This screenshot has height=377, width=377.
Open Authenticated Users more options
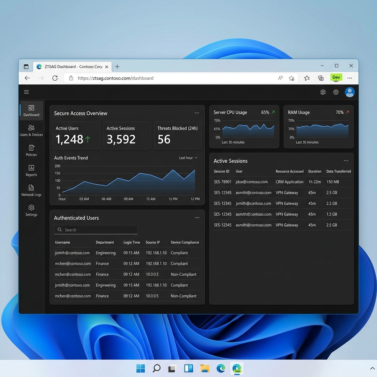(x=197, y=218)
